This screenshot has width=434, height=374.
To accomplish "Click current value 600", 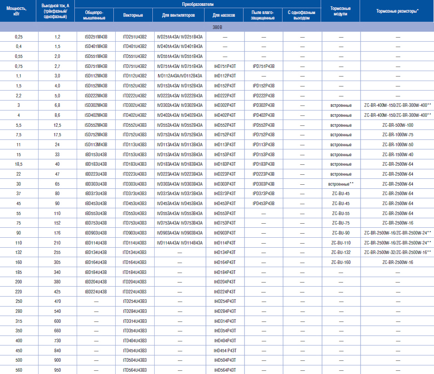I will point(57,321).
